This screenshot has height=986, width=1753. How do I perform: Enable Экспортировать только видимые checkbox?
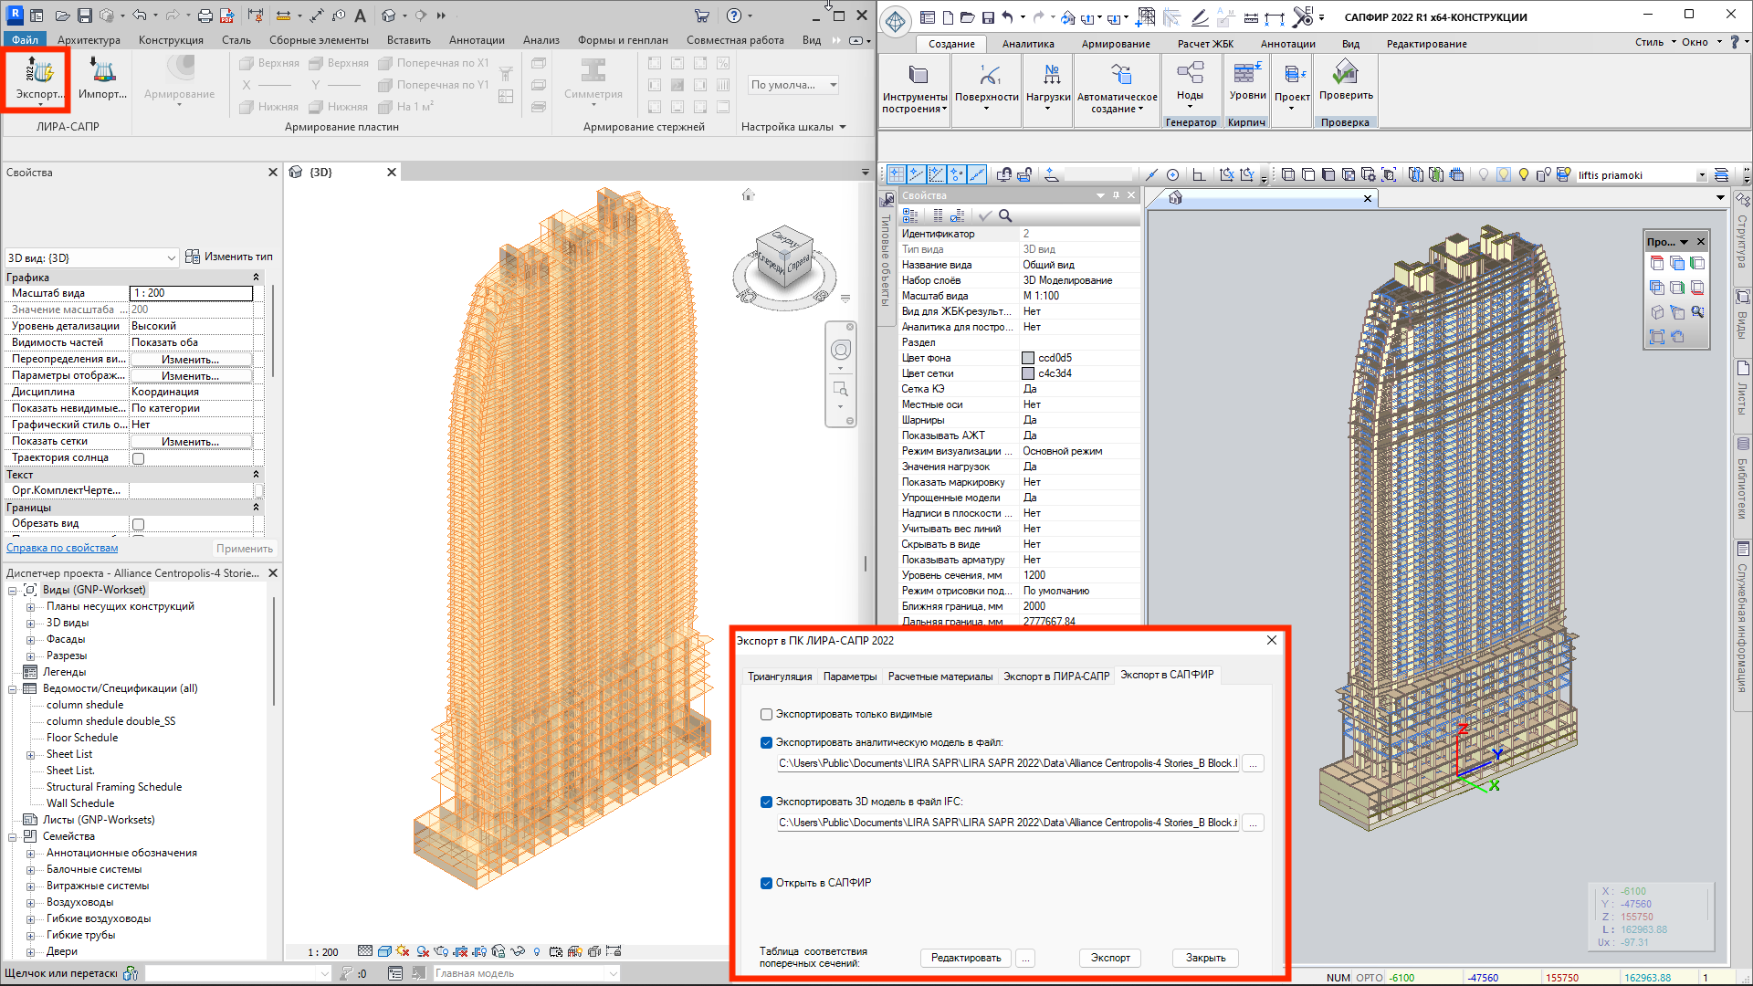click(767, 715)
